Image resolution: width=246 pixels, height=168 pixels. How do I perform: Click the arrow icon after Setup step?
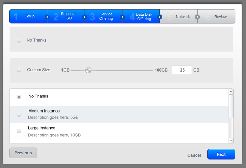tap(47, 17)
